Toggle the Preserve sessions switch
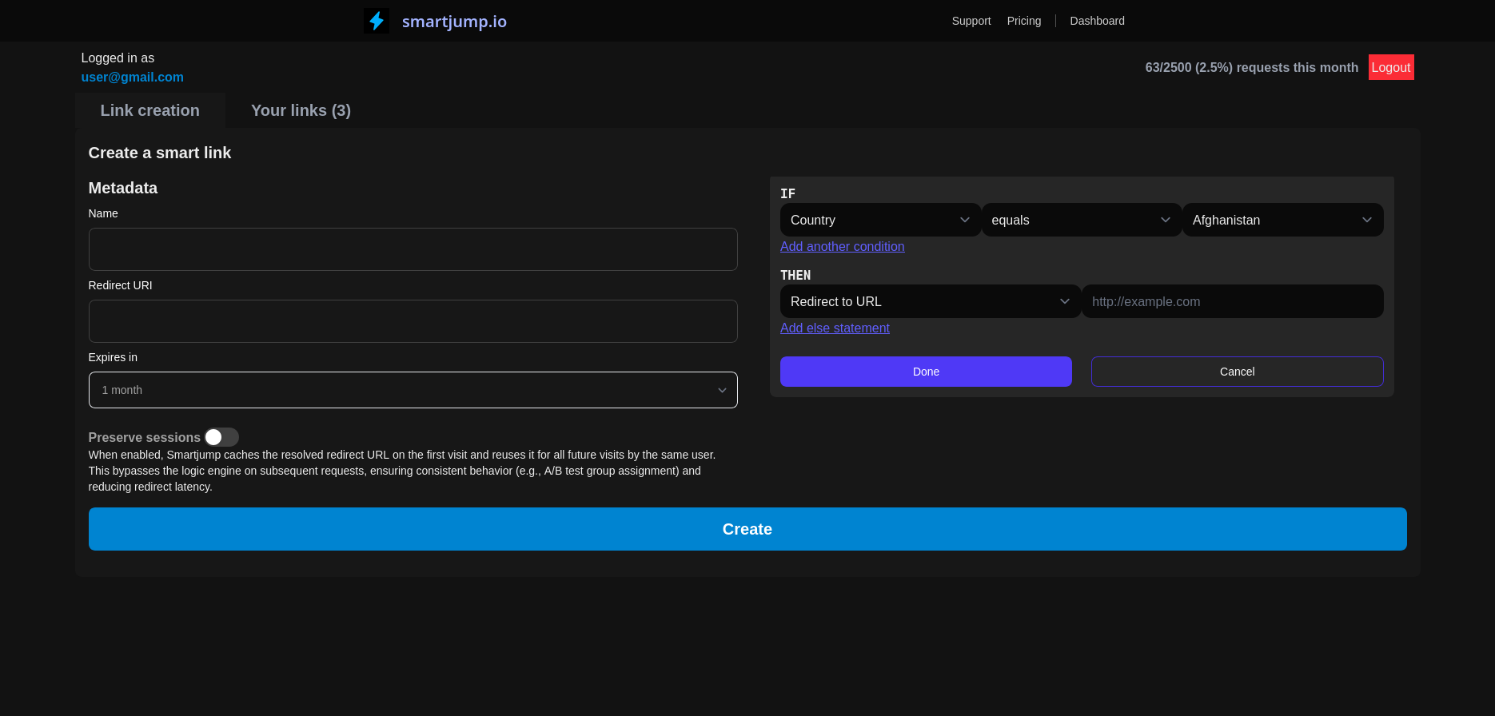 (221, 437)
